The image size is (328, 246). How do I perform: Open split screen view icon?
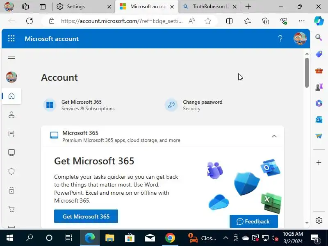[229, 21]
